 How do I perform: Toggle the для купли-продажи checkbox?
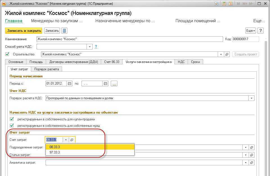pos(12,119)
